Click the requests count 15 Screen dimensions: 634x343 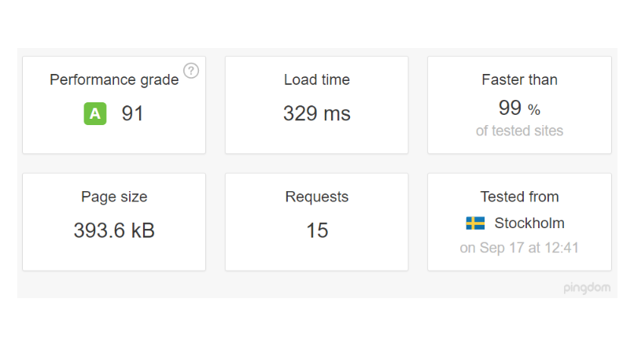point(317,231)
